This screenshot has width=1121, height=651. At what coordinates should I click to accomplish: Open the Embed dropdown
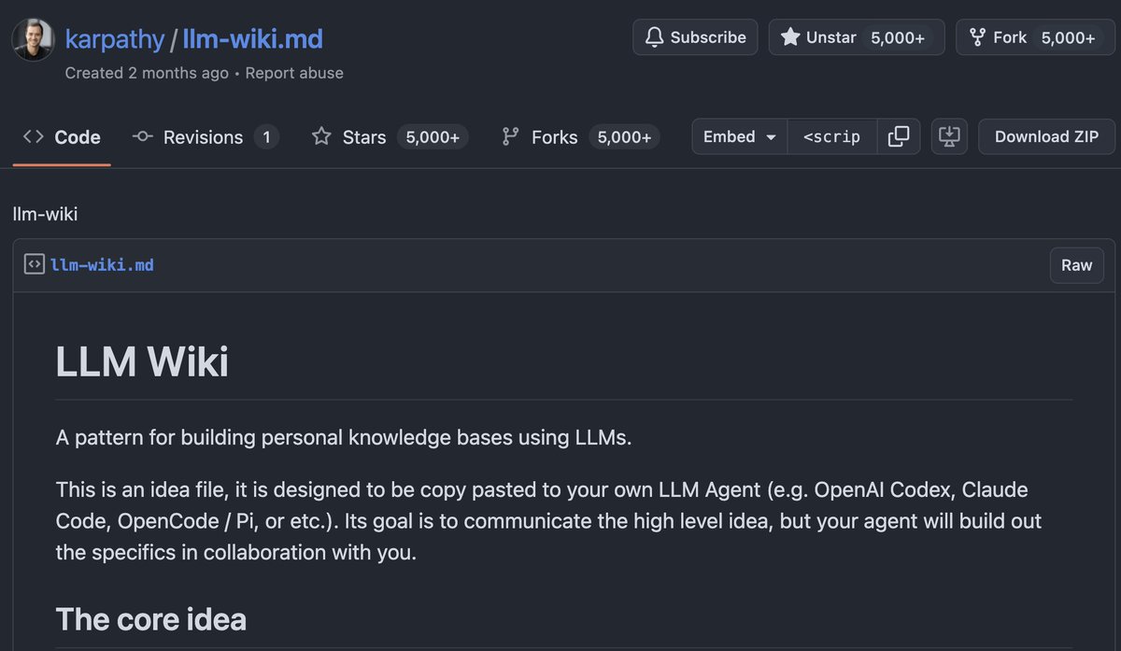pyautogui.click(x=740, y=136)
